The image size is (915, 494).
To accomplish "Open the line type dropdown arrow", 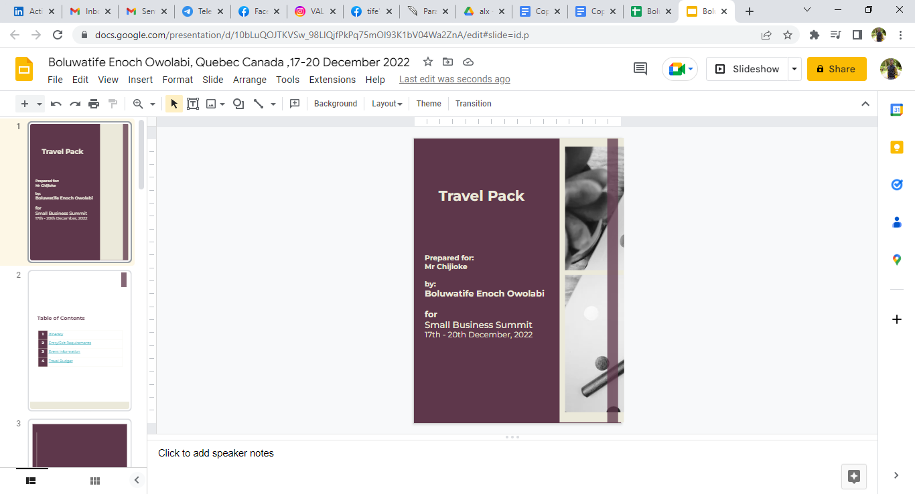I will click(x=273, y=104).
